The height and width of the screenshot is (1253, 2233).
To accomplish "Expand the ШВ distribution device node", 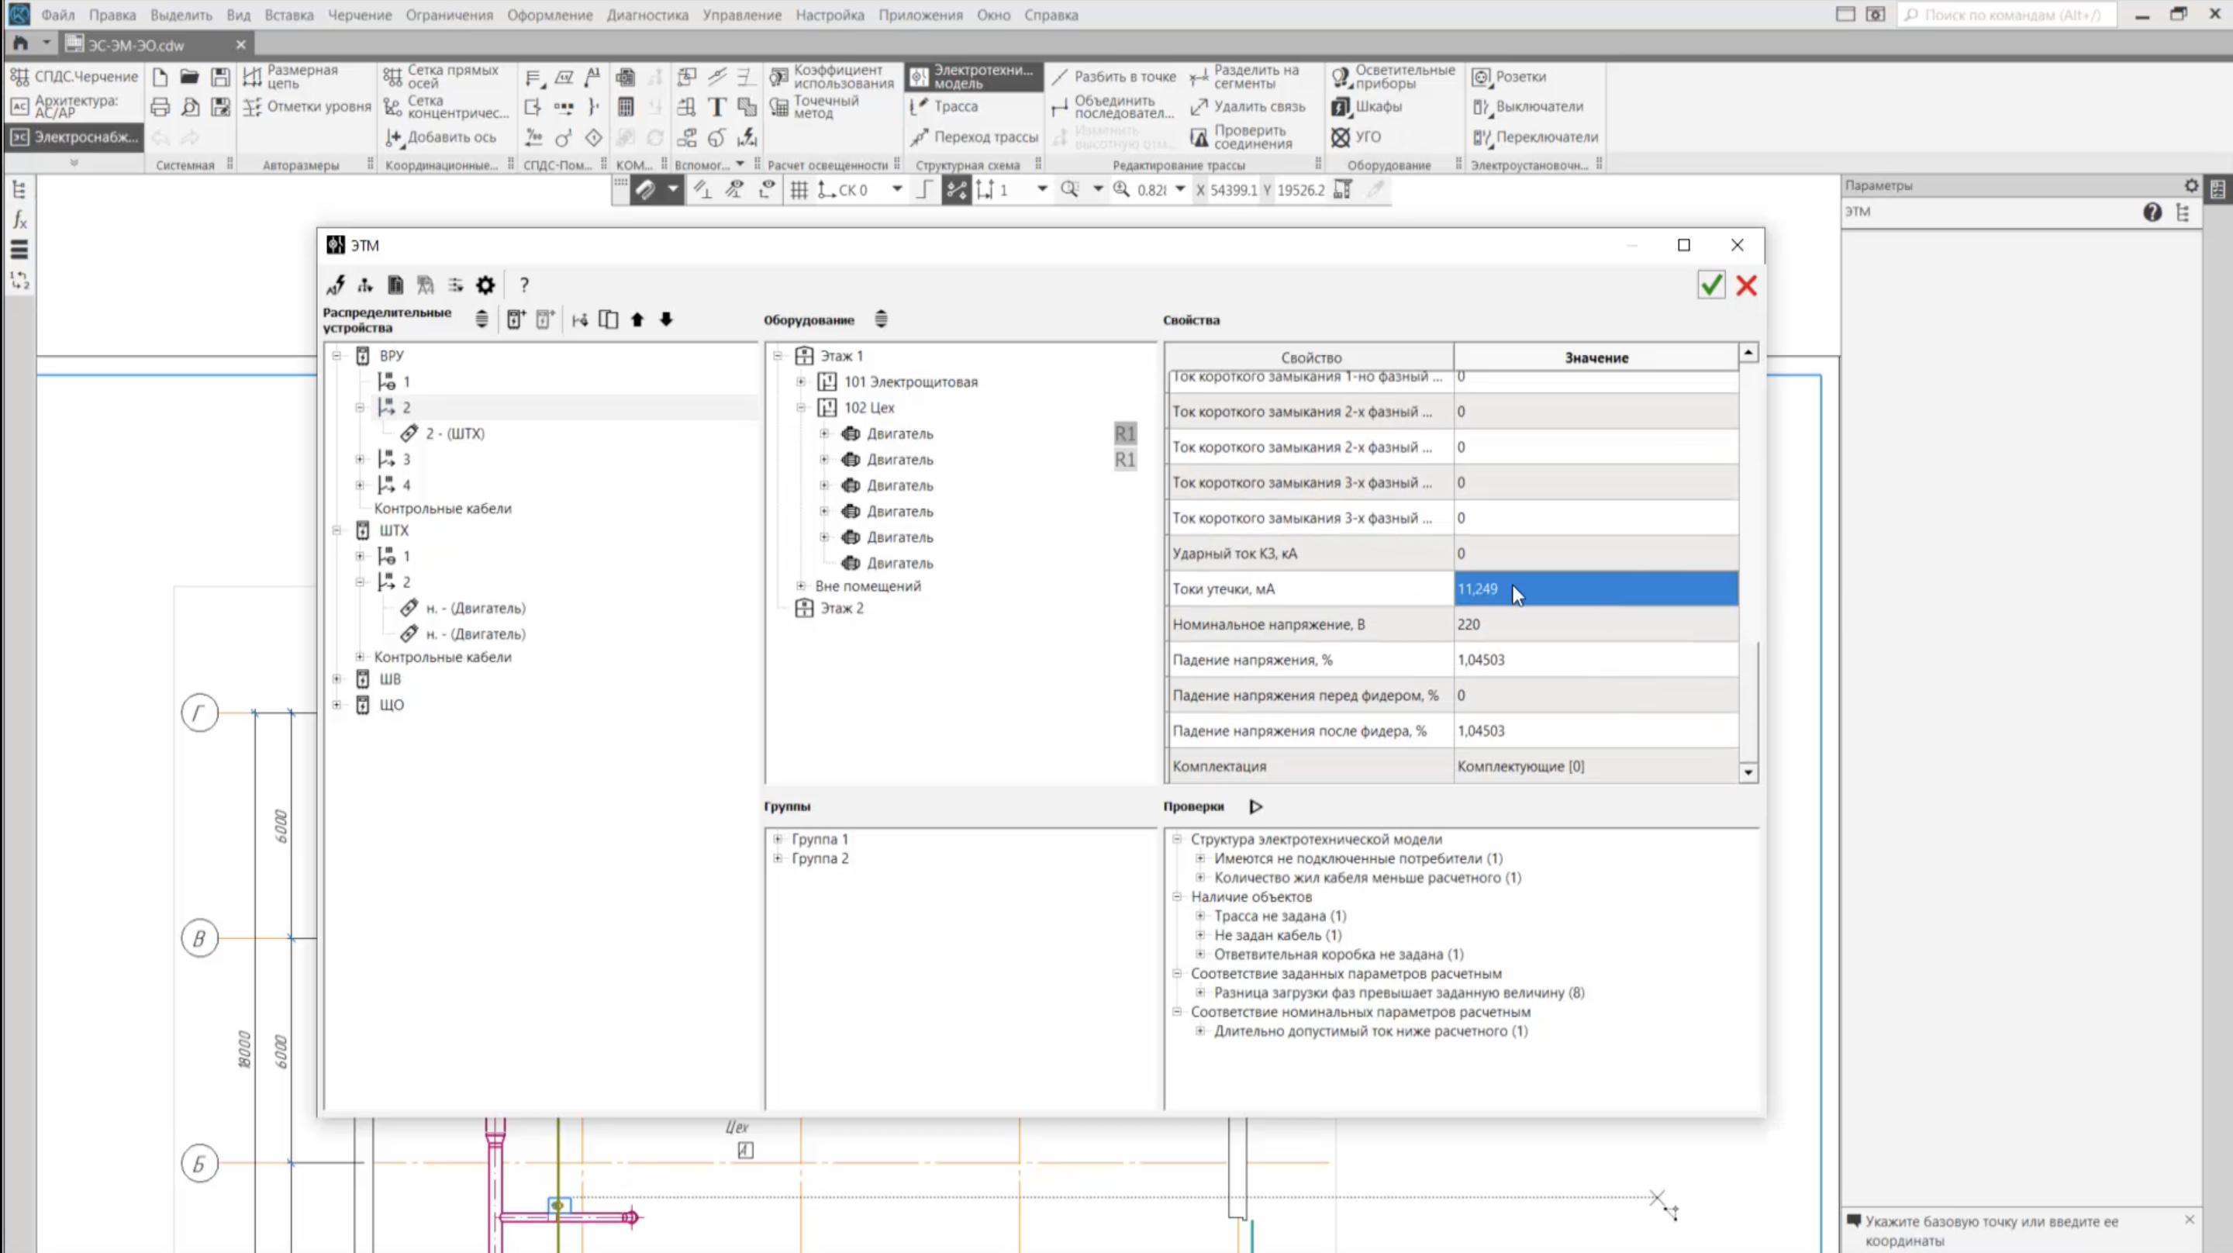I will (337, 679).
